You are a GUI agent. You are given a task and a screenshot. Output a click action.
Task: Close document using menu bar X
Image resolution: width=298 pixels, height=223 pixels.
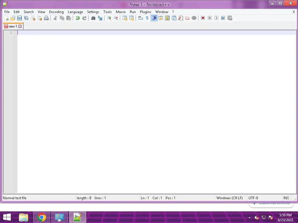tap(294, 12)
